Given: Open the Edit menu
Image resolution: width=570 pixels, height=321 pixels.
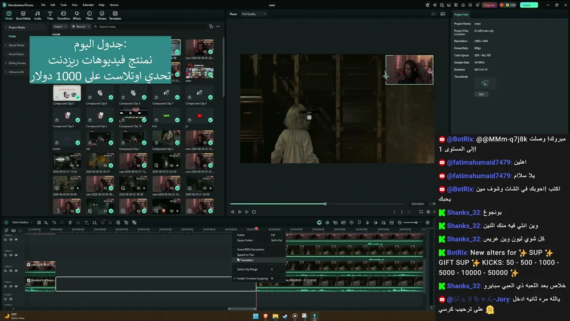Looking at the screenshot, I should pyautogui.click(x=53, y=5).
